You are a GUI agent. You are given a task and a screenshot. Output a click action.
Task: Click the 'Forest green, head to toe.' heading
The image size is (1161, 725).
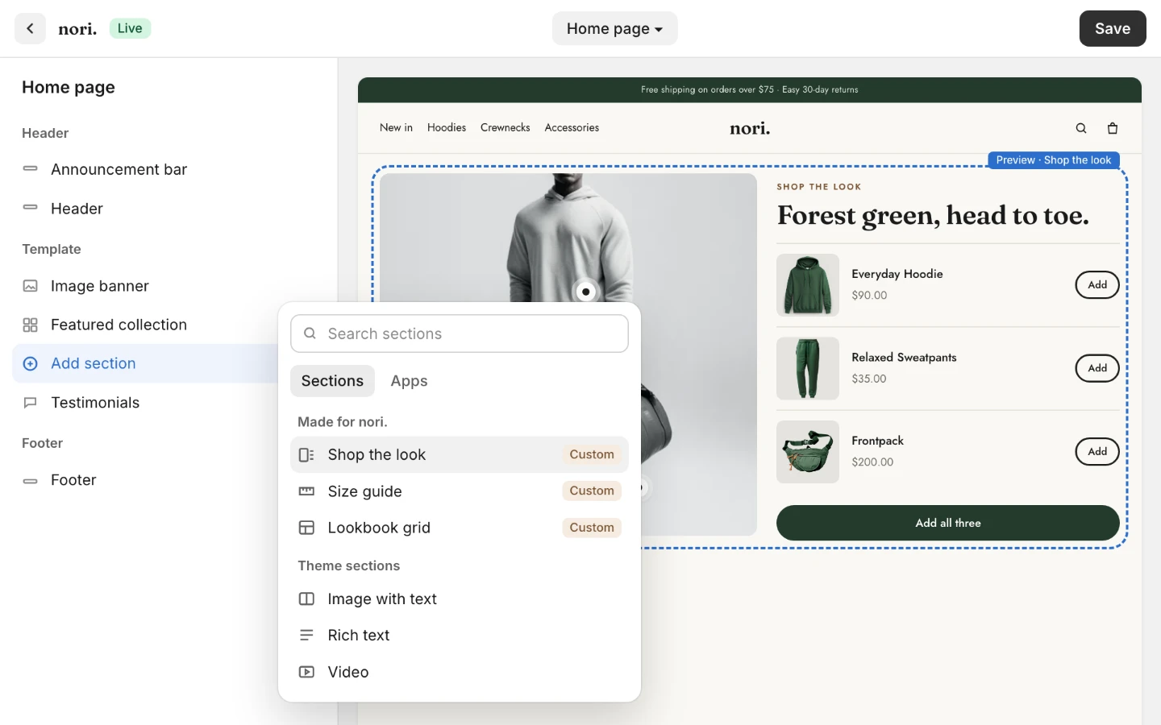point(933,216)
